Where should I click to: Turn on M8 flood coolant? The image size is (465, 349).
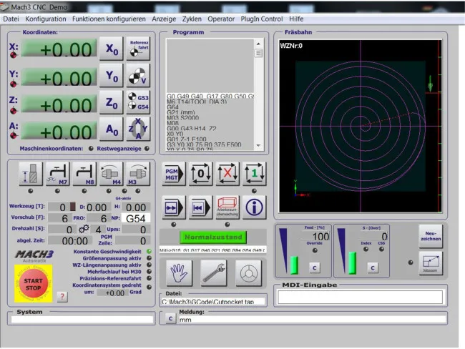[x=85, y=174]
